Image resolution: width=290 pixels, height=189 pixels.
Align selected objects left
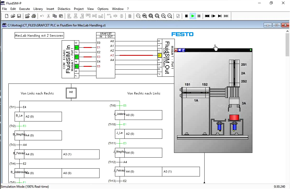coord(69,16)
